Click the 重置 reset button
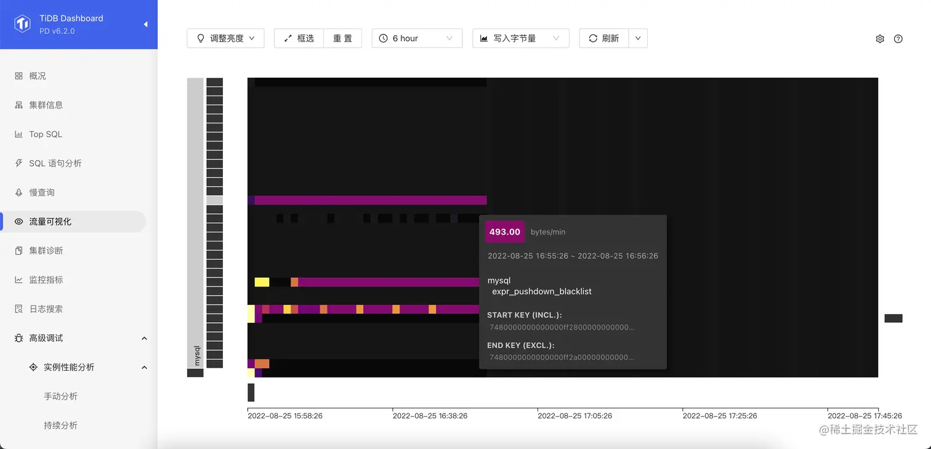 (343, 38)
